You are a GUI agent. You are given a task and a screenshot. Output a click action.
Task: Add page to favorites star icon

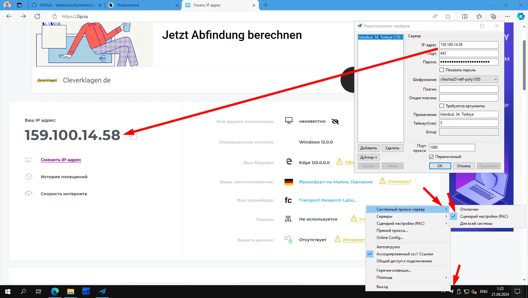point(448,16)
